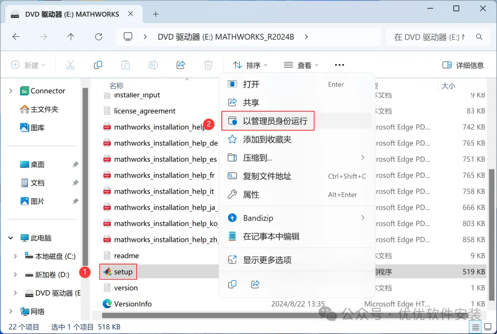
Task: Open Documents (文档) in sidebar
Action: point(32,183)
